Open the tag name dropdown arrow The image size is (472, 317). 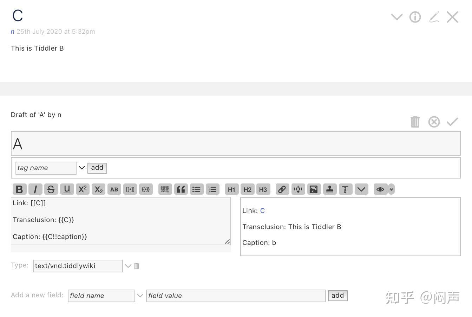82,168
